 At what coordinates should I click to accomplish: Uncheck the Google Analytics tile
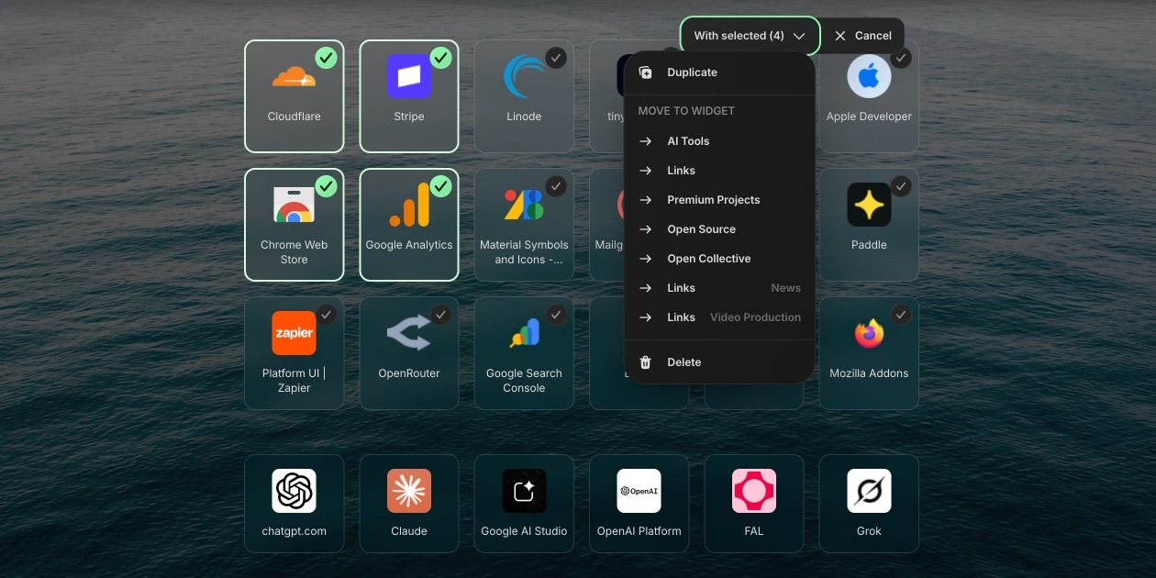pyautogui.click(x=441, y=186)
